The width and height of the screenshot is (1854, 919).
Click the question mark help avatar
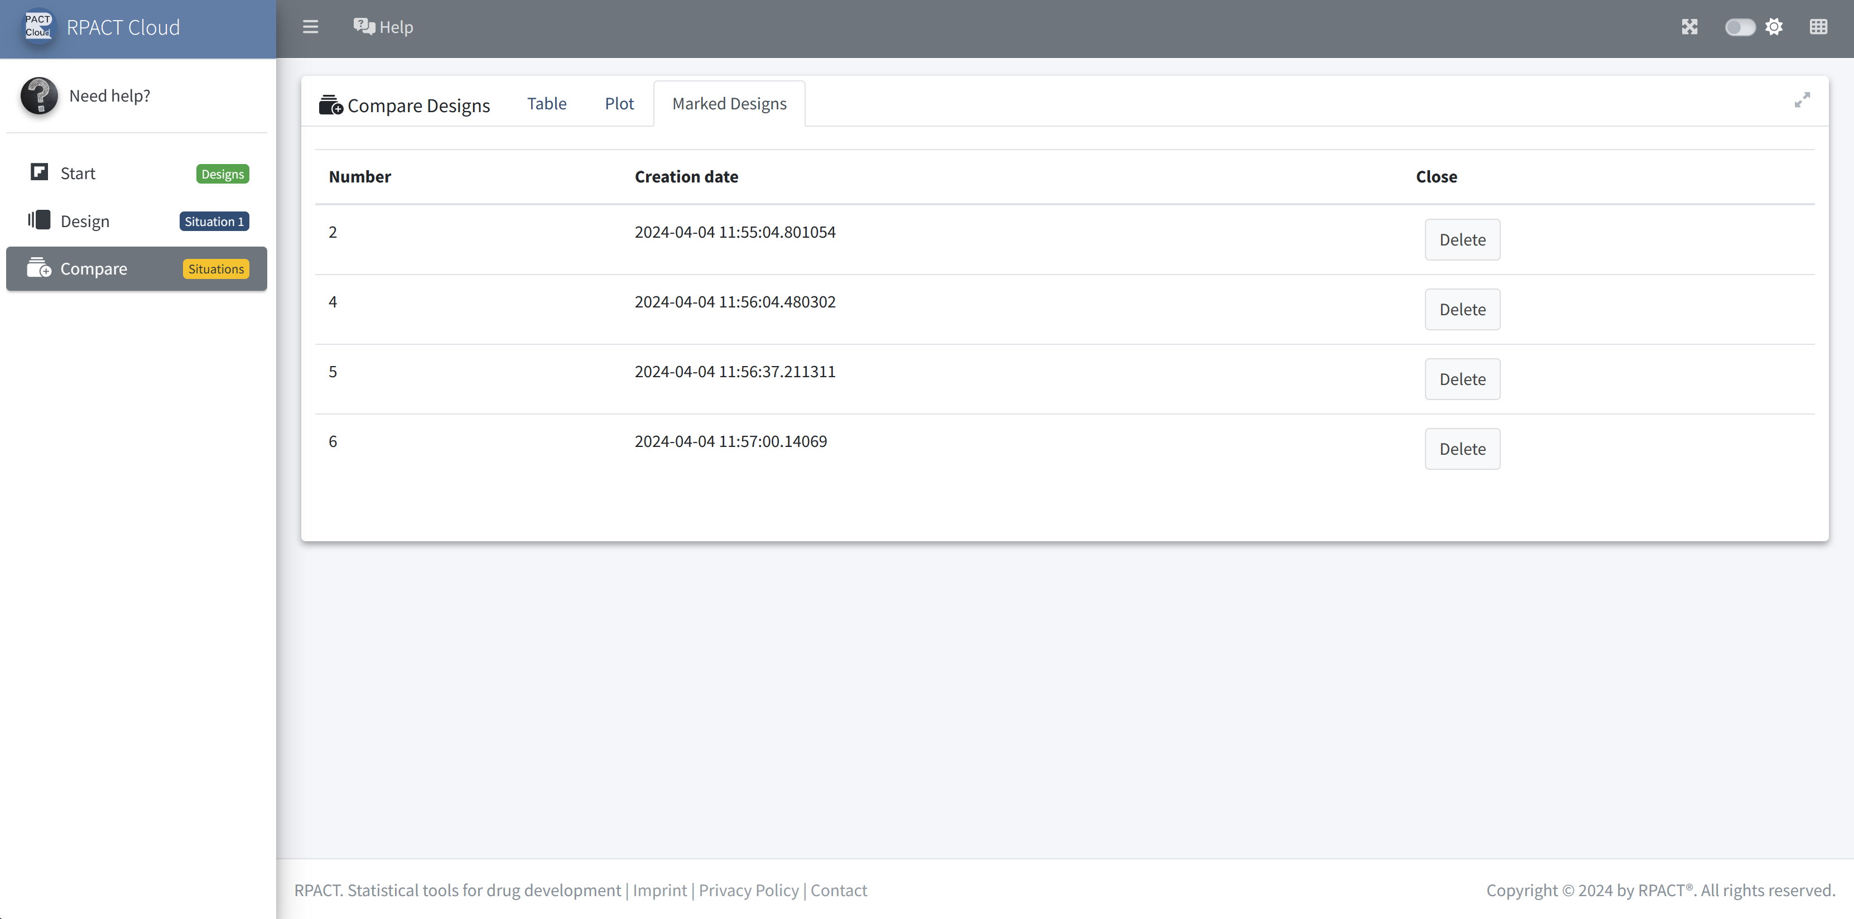pos(39,96)
